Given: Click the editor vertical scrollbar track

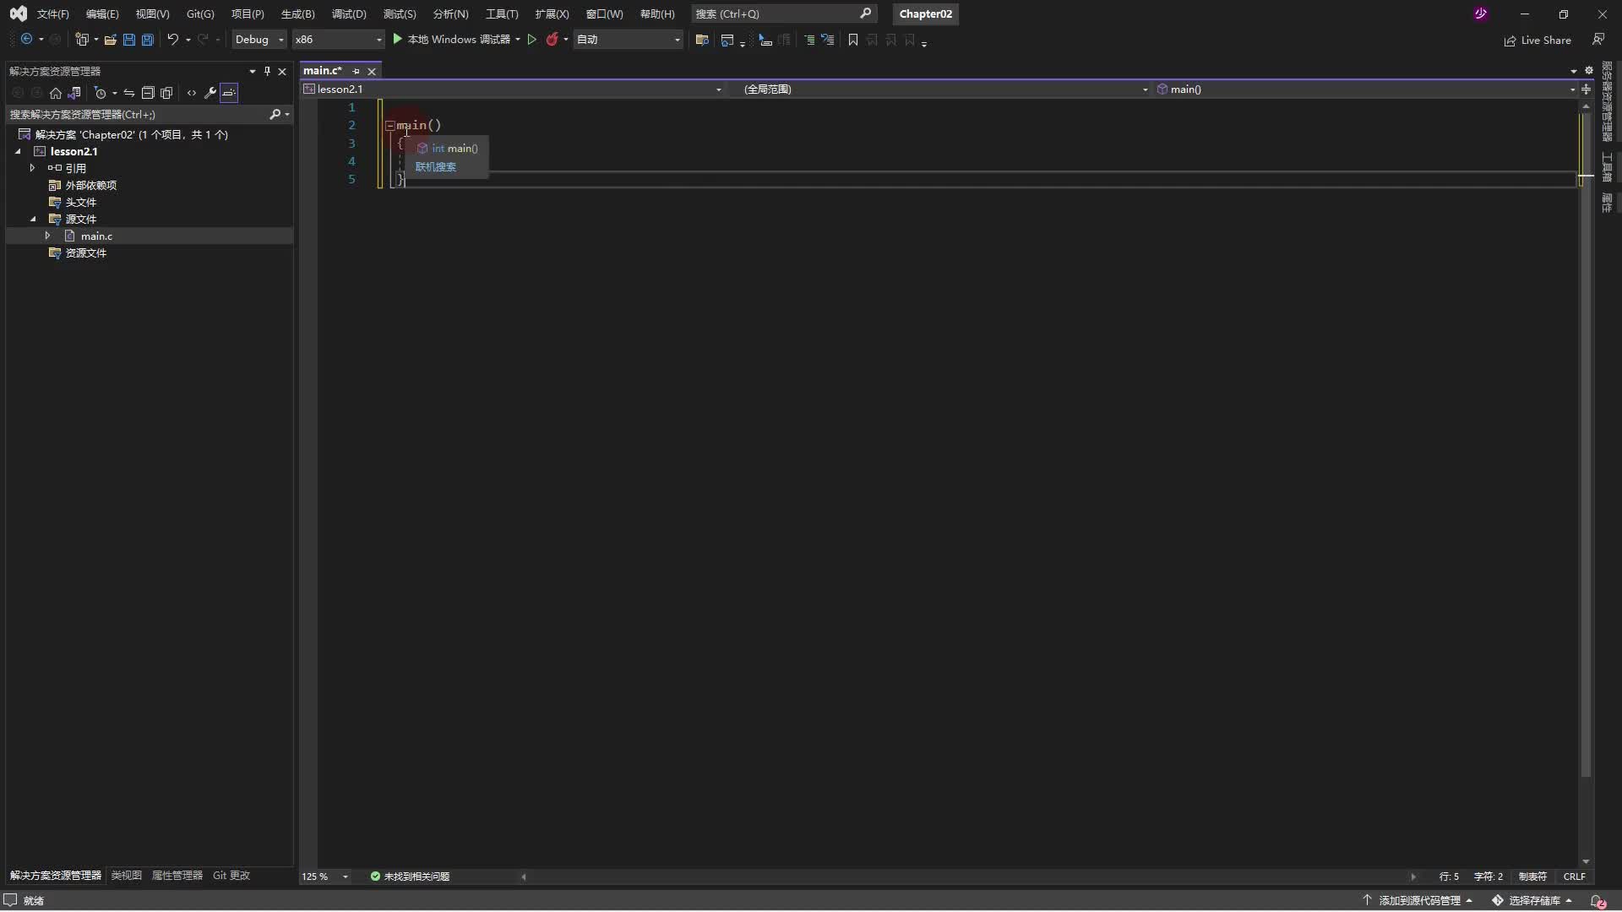Looking at the screenshot, I should click(1586, 485).
